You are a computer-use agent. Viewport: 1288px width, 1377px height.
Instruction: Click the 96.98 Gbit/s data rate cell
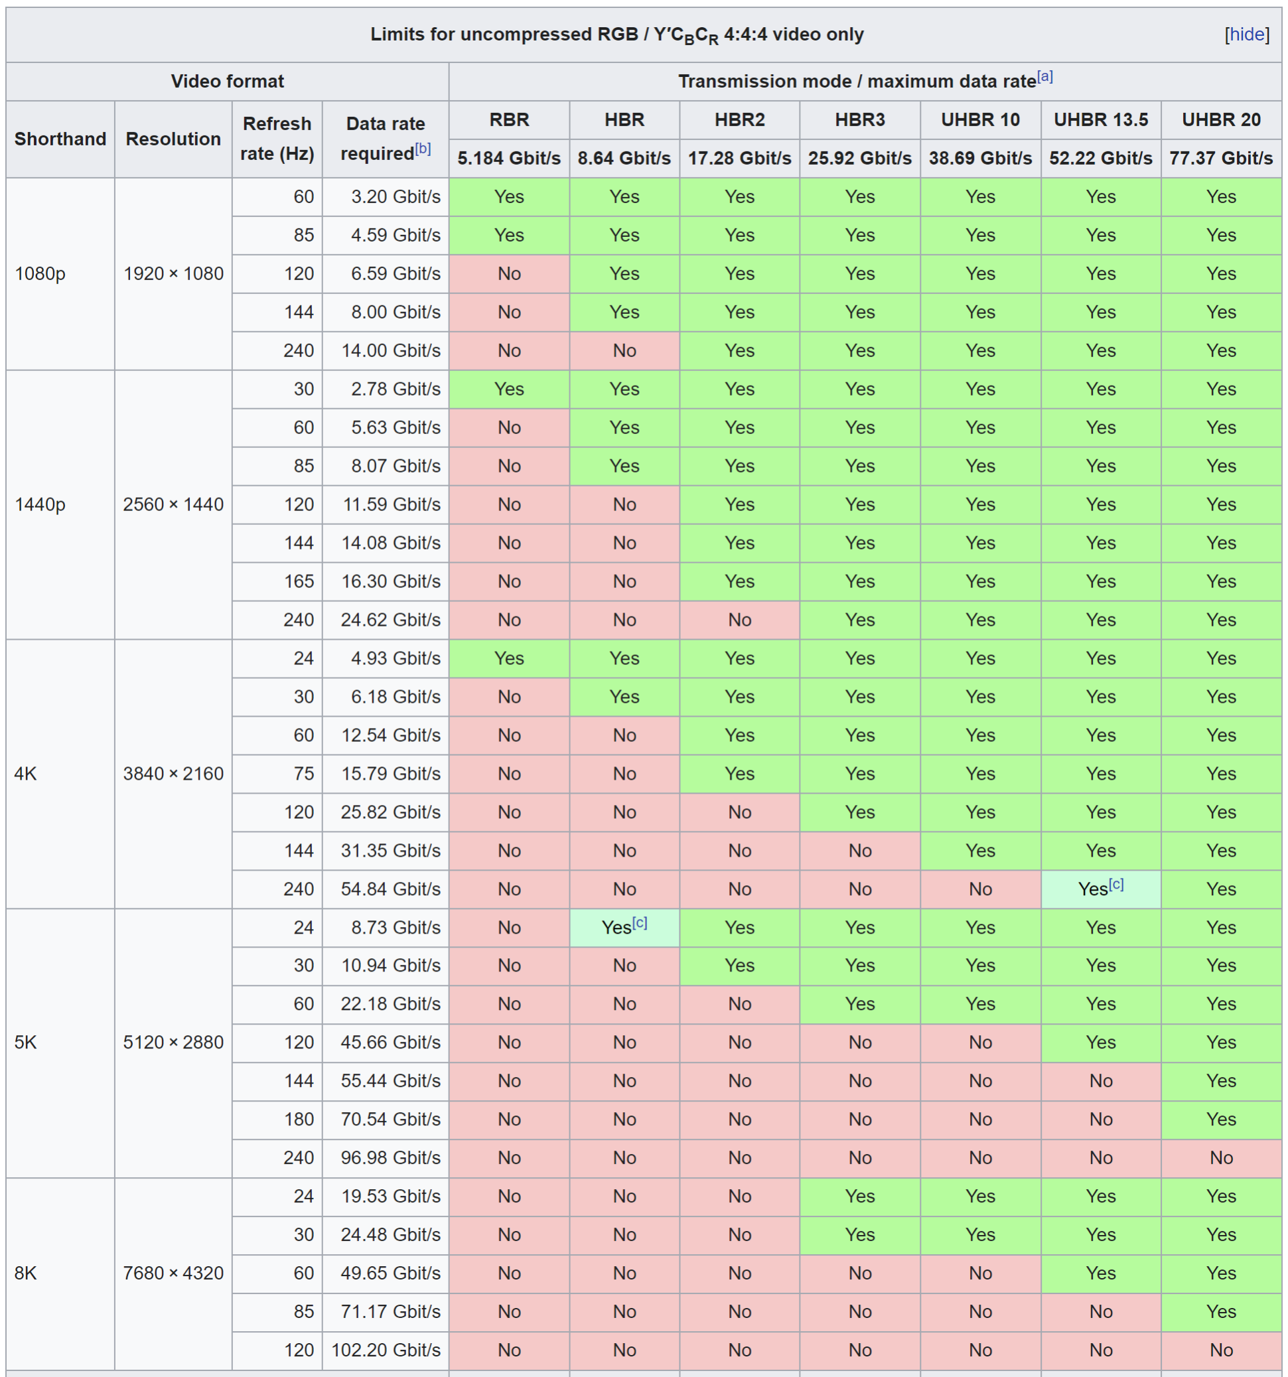pos(390,1157)
